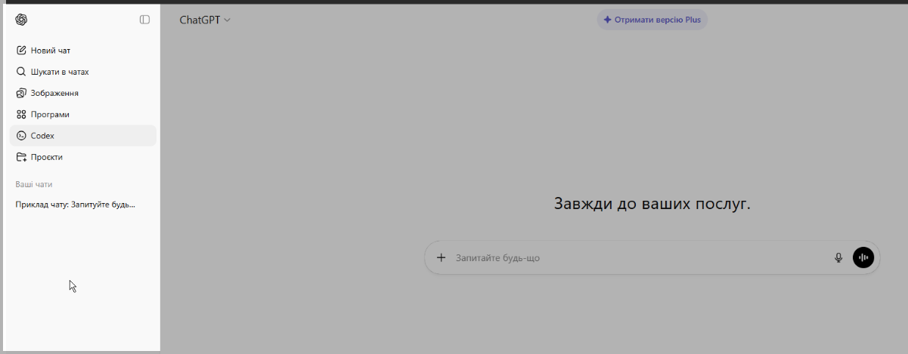Open the ChatGPT model dropdown
The image size is (908, 354).
coord(205,20)
